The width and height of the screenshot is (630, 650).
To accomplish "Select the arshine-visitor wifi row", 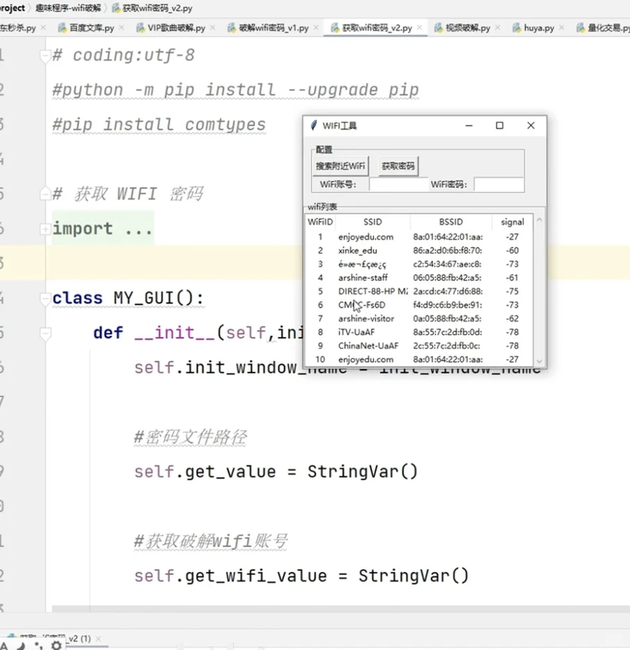I will pyautogui.click(x=419, y=318).
